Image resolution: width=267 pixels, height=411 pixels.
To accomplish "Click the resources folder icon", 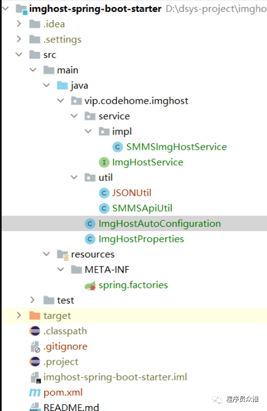I will [63, 255].
